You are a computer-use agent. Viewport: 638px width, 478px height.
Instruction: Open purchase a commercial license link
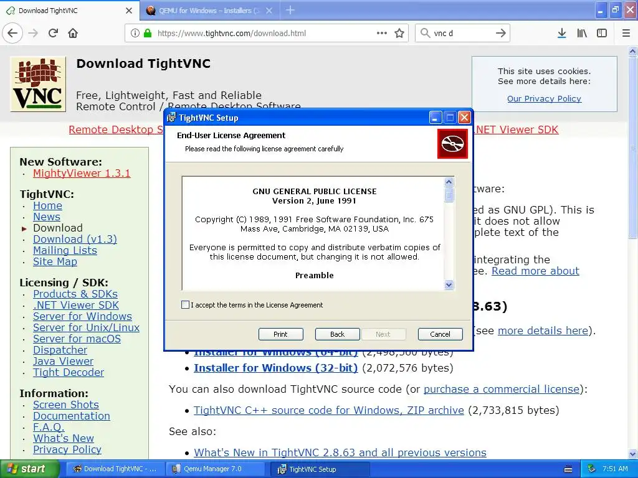click(502, 389)
